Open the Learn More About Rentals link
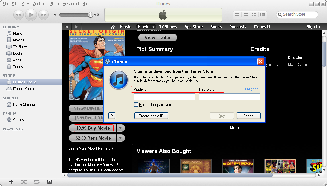 click(91, 148)
